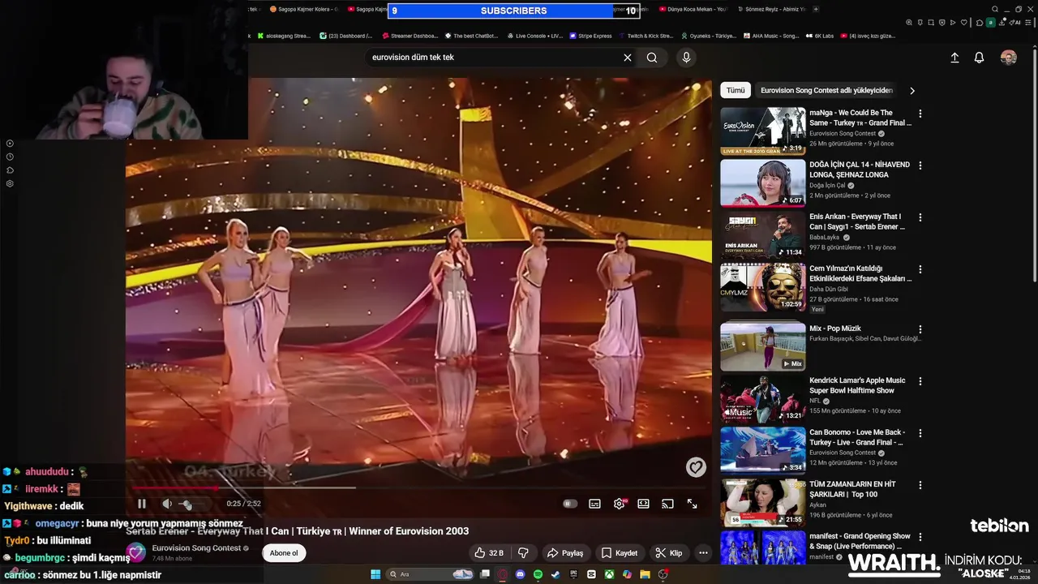This screenshot has width=1038, height=584.
Task: Mute the video volume icon
Action: tap(167, 504)
